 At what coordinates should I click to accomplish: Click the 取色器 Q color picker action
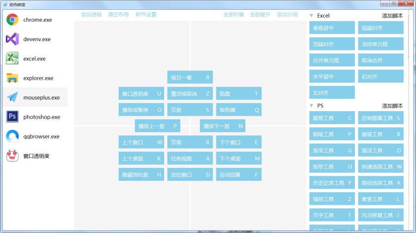[x=239, y=110]
